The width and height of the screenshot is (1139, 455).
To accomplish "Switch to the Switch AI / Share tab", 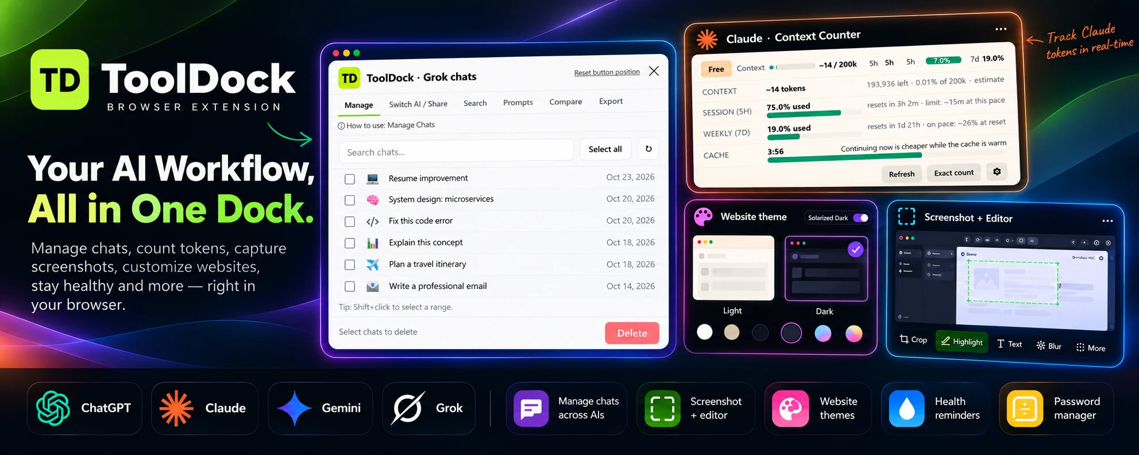I will [x=418, y=104].
